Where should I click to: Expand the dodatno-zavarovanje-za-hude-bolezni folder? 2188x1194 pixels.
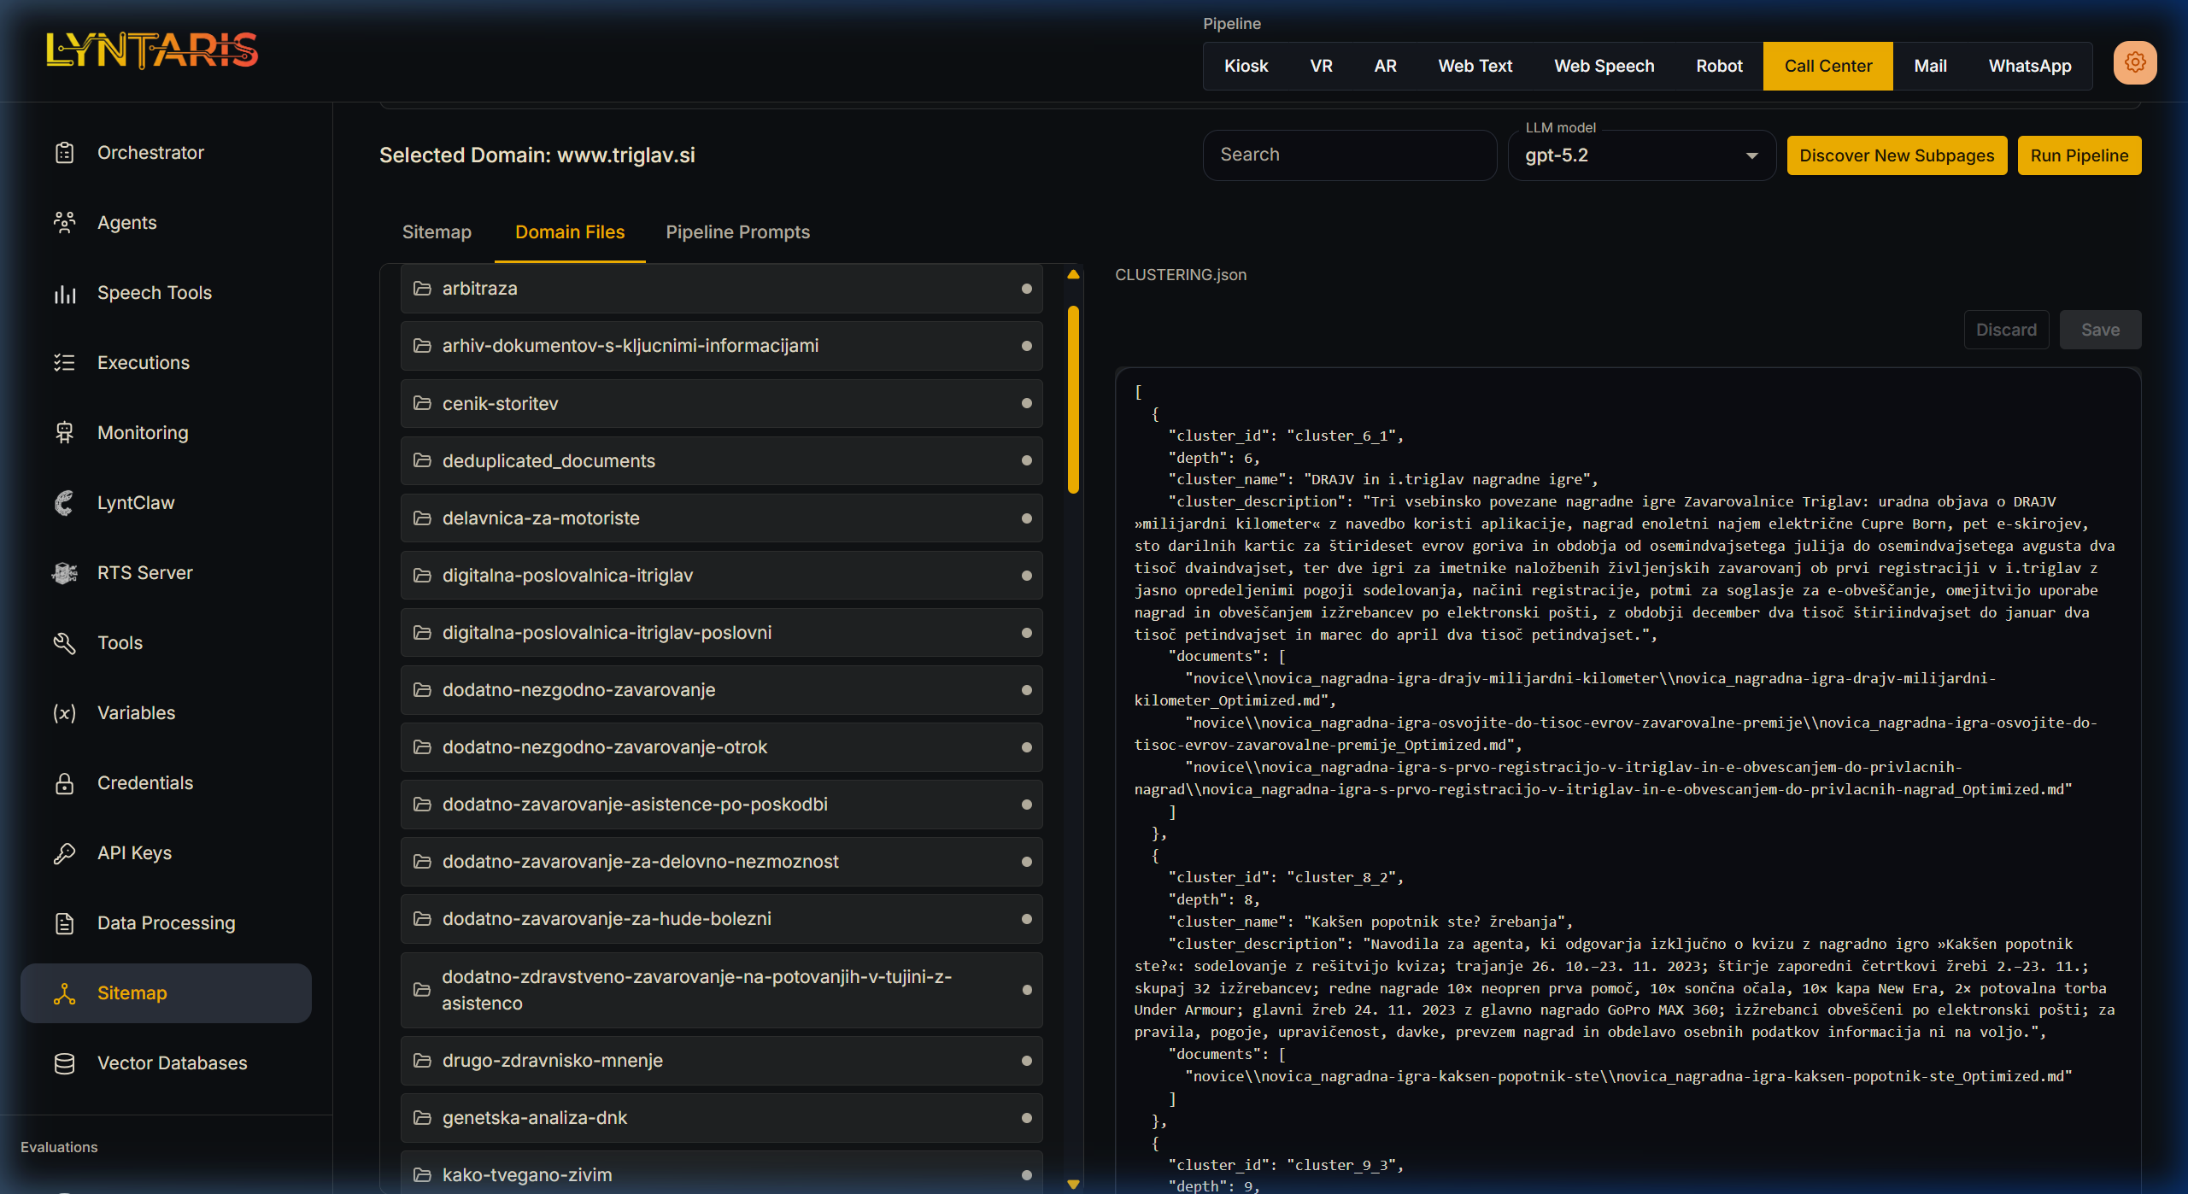click(721, 919)
